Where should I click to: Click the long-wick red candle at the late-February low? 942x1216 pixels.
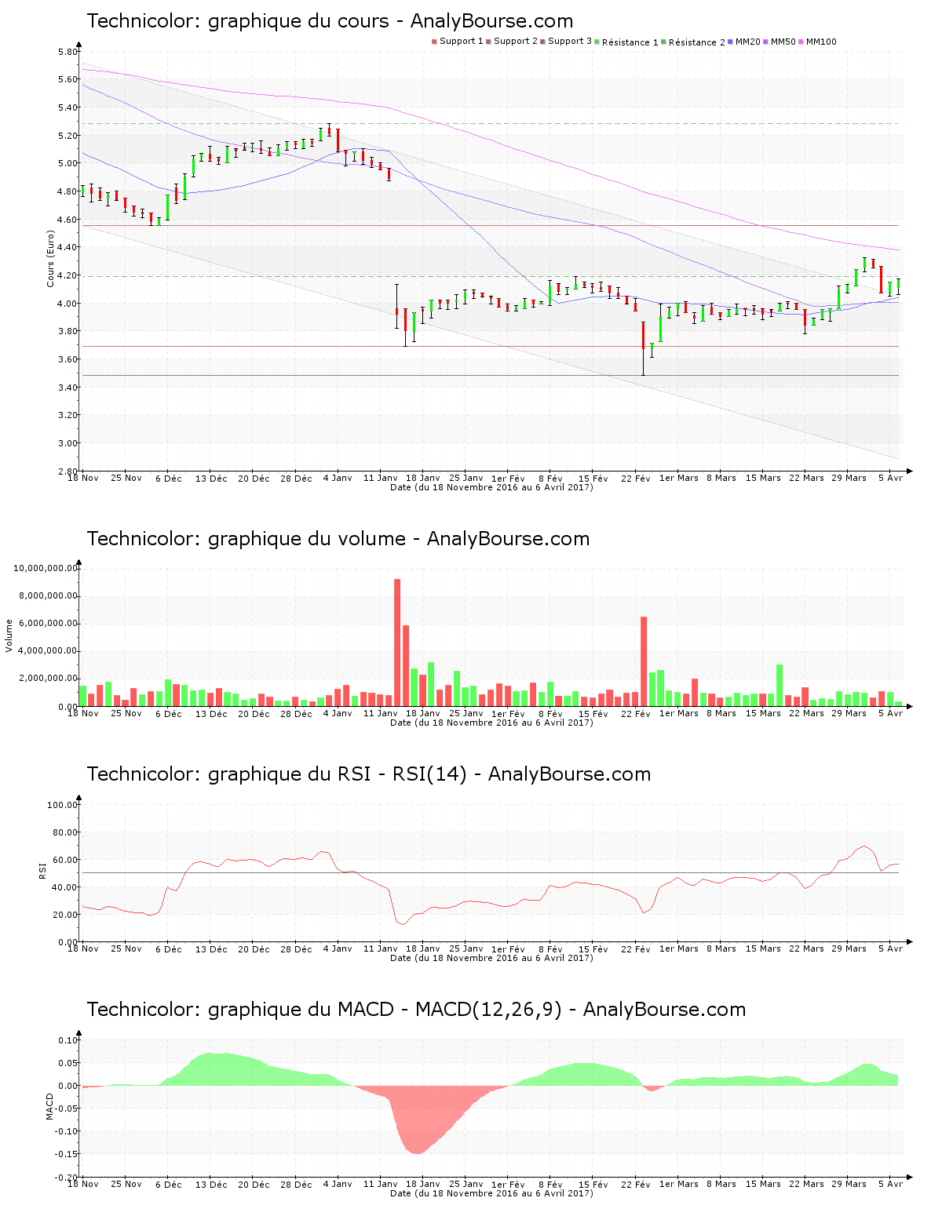point(643,348)
